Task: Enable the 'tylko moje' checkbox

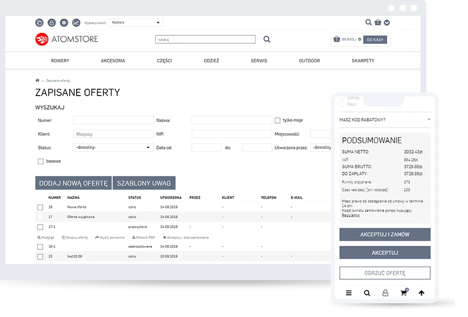Action: click(x=278, y=120)
